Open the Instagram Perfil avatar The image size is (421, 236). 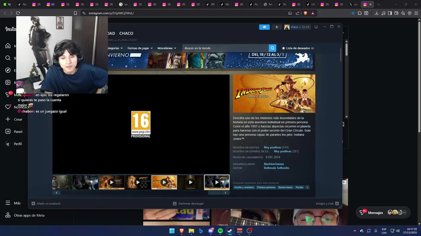pyautogui.click(x=8, y=144)
